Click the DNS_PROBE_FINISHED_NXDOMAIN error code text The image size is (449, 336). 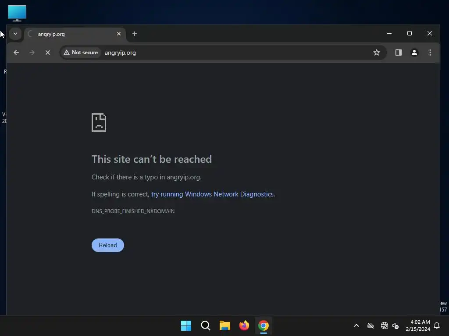tap(133, 211)
